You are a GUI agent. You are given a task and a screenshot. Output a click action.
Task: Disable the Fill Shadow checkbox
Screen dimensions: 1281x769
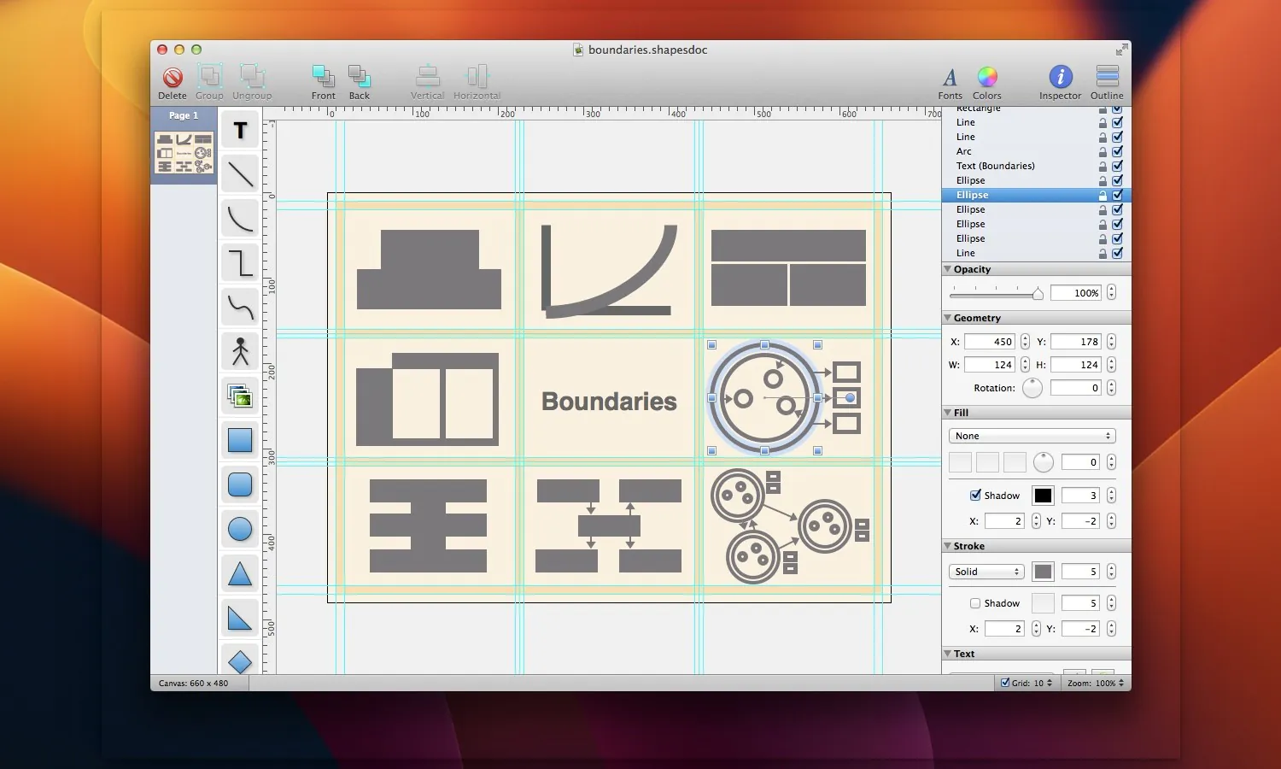point(975,495)
